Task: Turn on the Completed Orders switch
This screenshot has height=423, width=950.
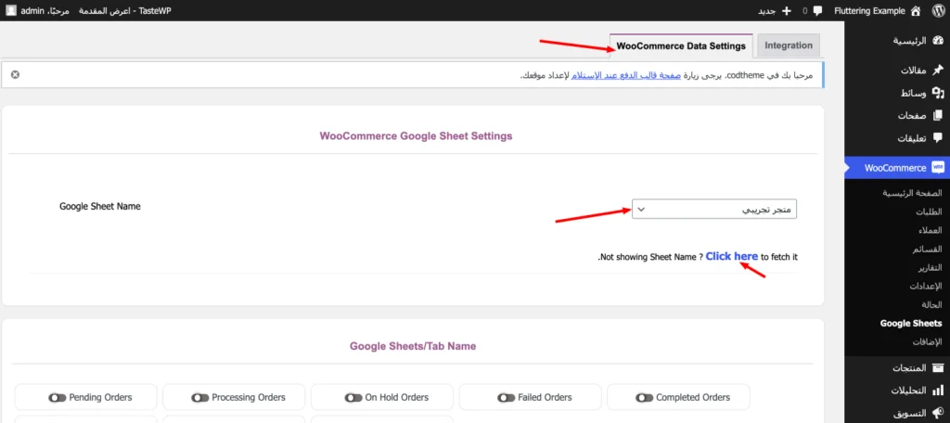Action: 644,397
